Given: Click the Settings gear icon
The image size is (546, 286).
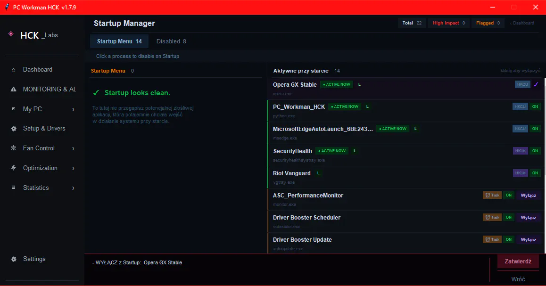Looking at the screenshot, I should click(x=14, y=259).
